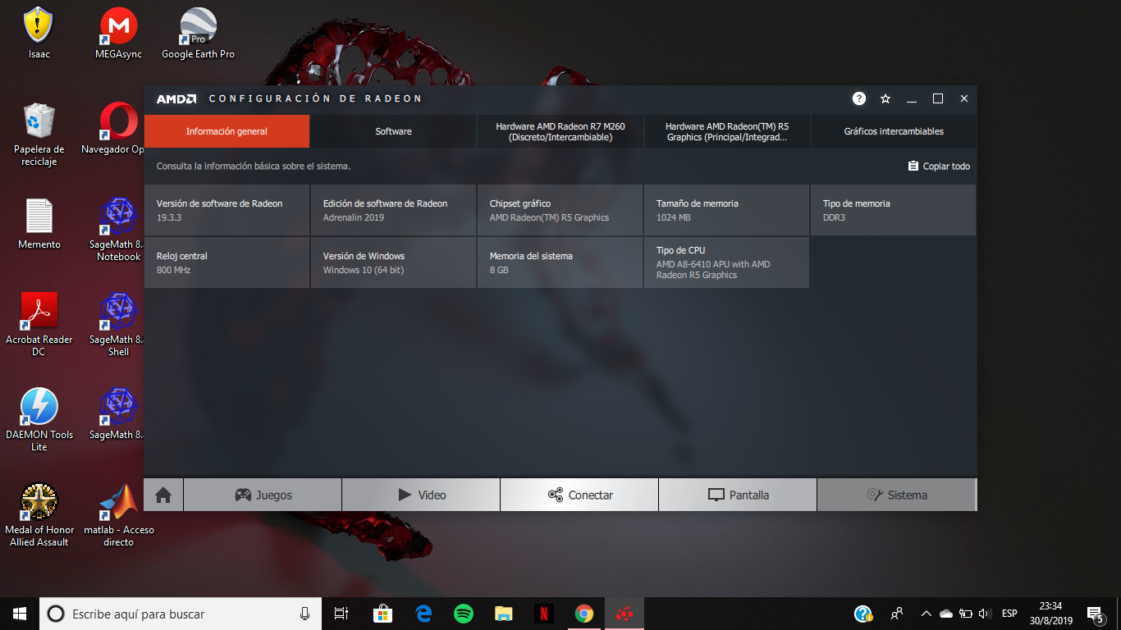Open Microsoft Store from the taskbar
Image resolution: width=1121 pixels, height=630 pixels.
(x=382, y=614)
